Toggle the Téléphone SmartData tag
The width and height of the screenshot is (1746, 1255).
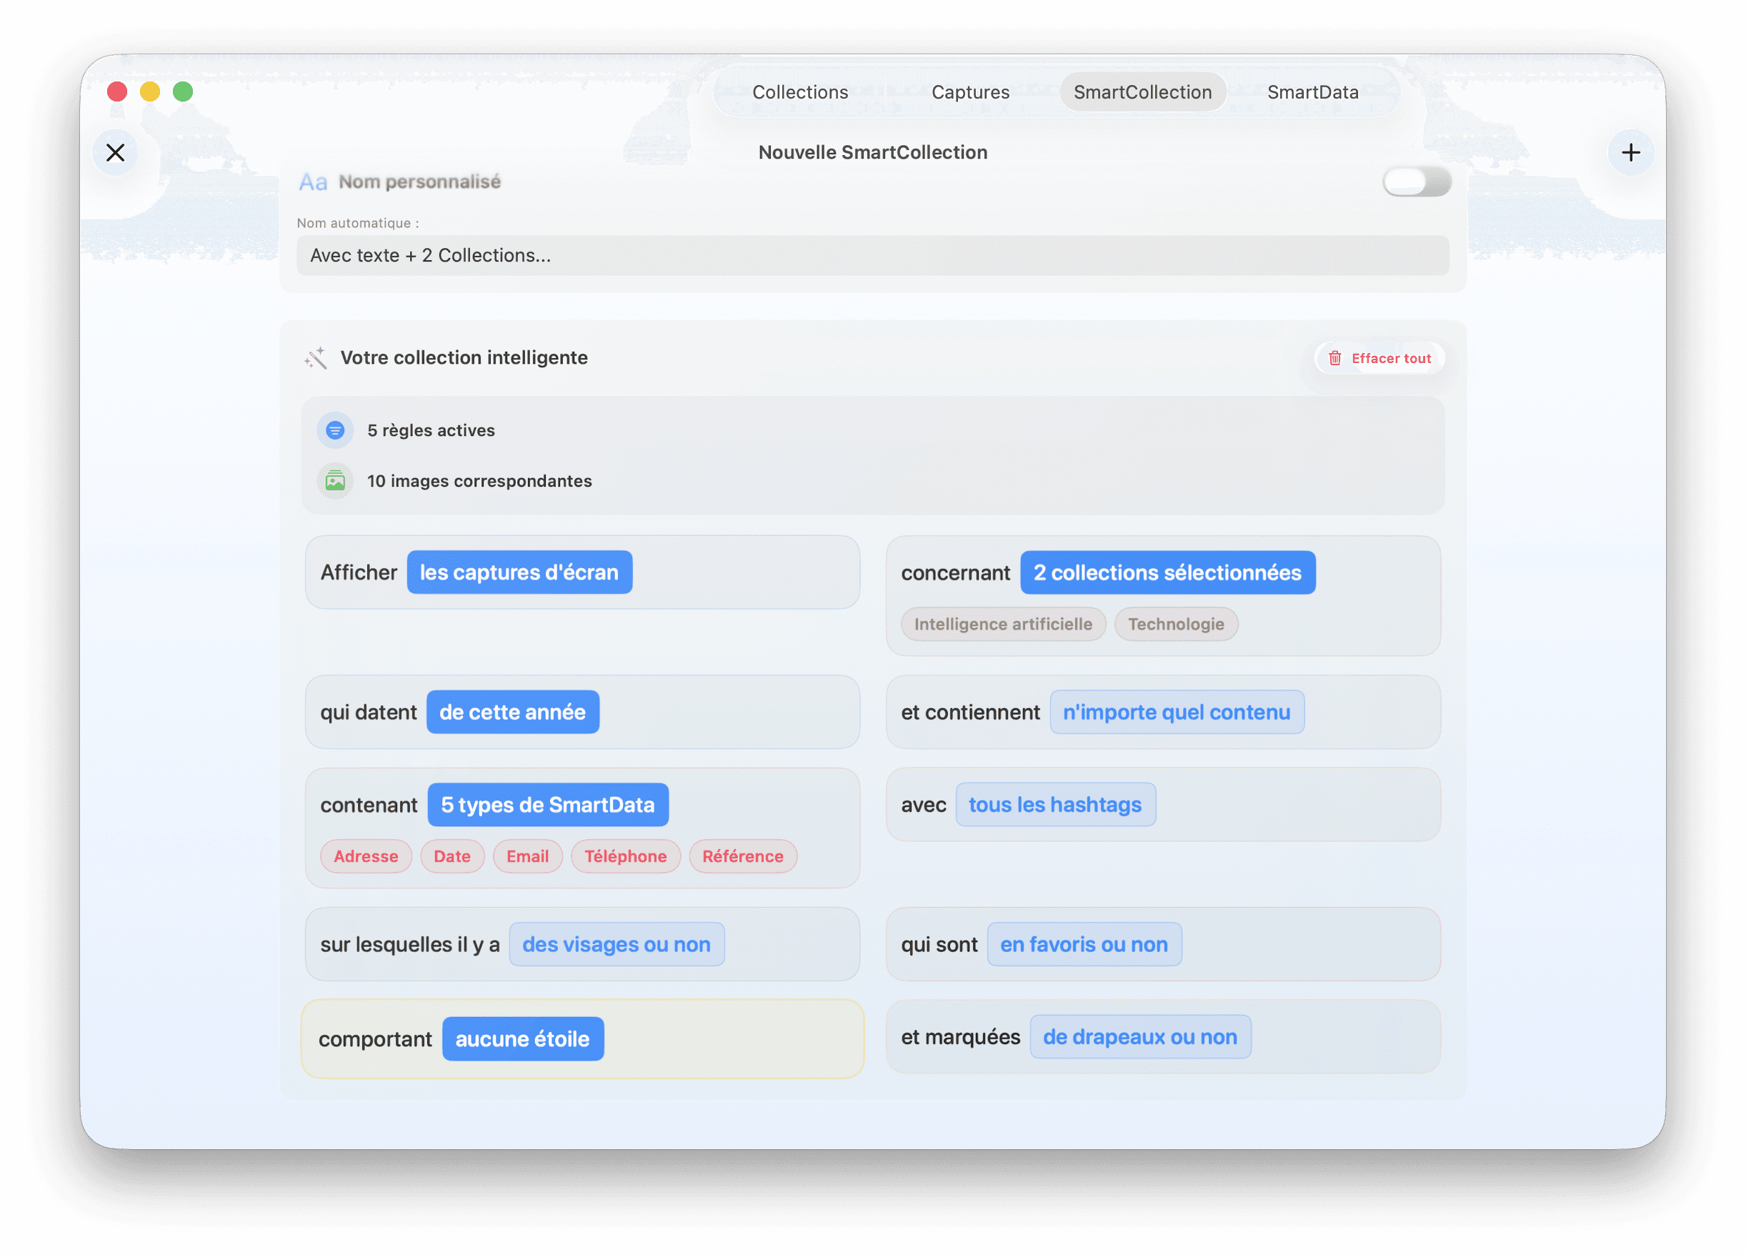coord(625,856)
